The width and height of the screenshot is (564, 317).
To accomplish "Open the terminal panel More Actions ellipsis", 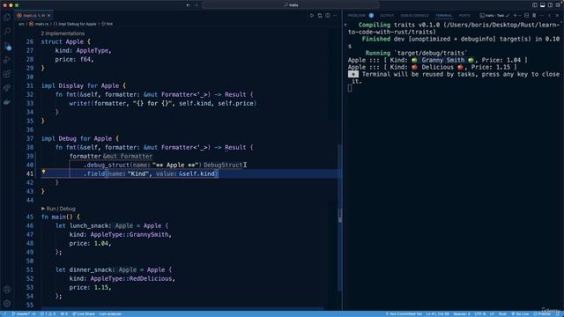I will point(542,16).
